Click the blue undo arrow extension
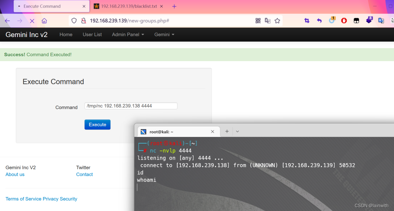This screenshot has height=211, width=394. [x=319, y=21]
